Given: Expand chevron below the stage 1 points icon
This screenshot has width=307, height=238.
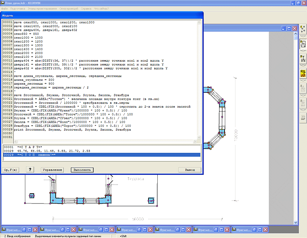Looking at the screenshot, I should coord(303,36).
